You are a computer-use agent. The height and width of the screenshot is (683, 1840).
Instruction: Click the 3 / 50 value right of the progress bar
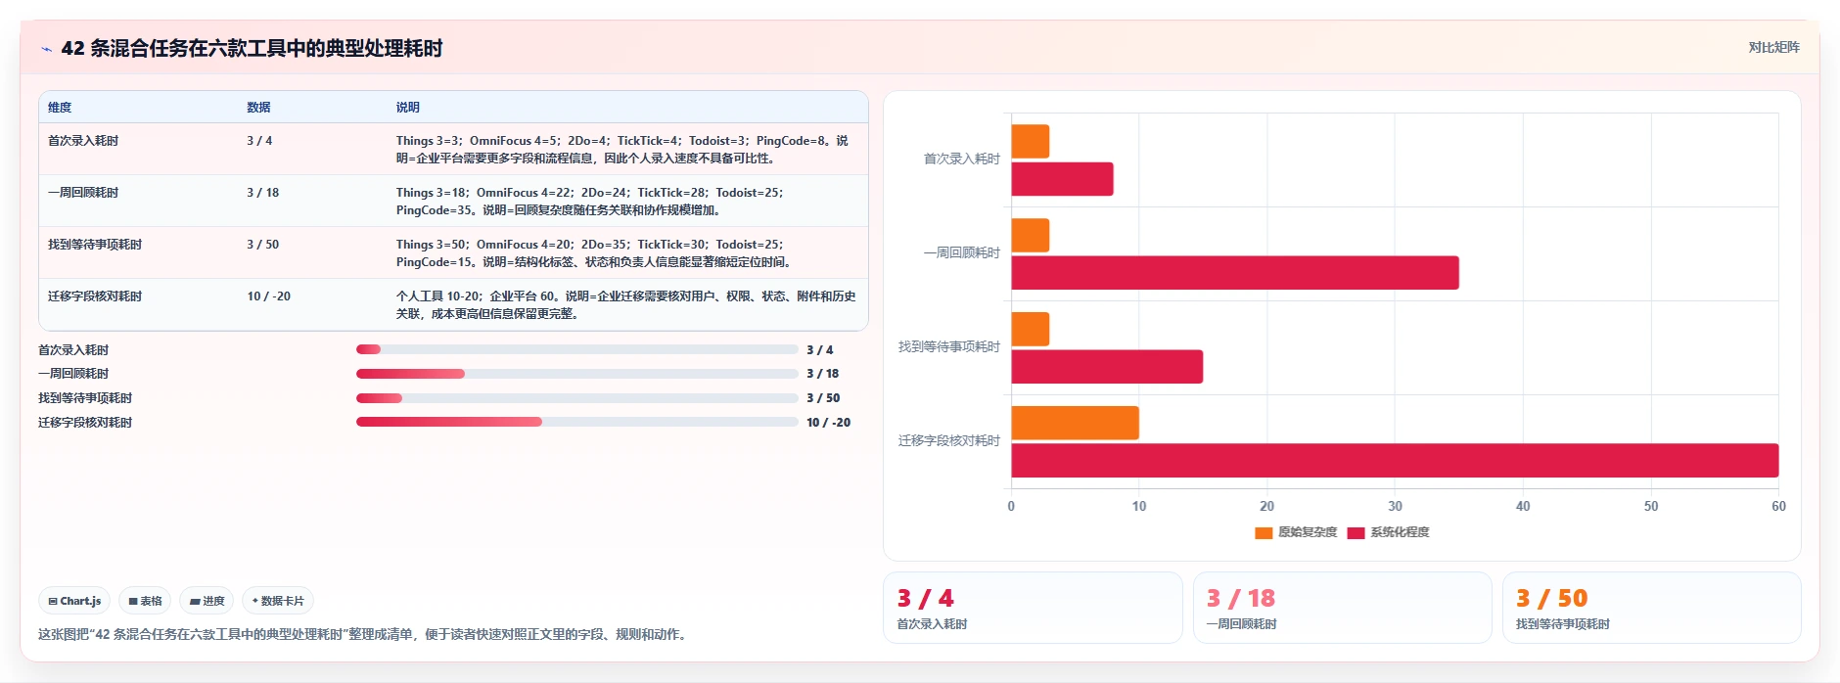click(x=823, y=398)
